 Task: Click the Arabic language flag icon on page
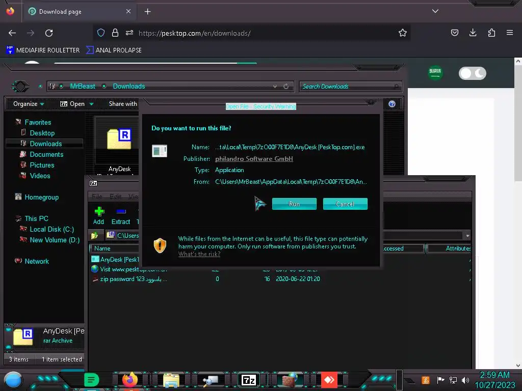tap(435, 72)
